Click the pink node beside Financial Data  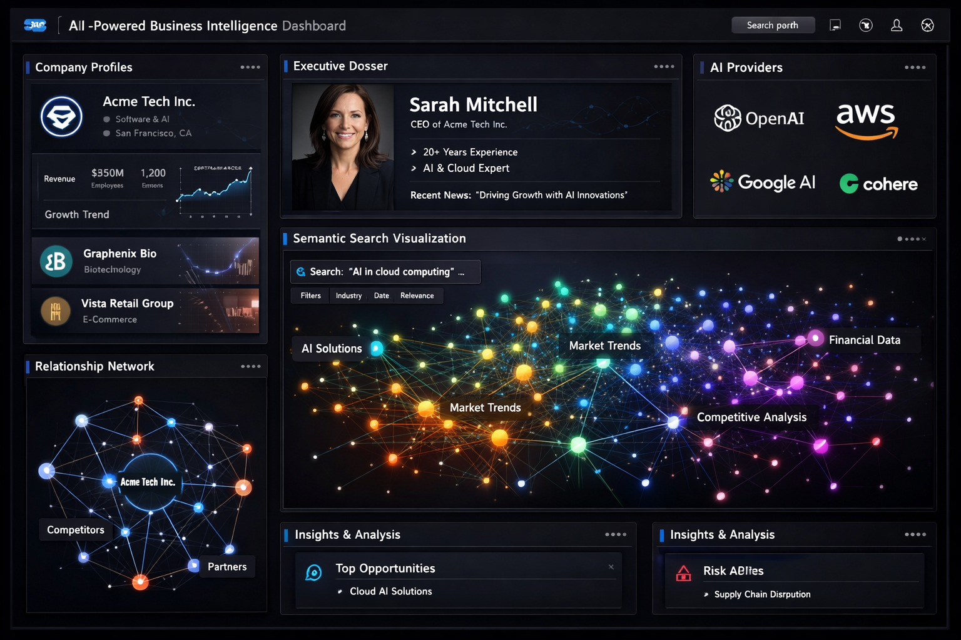click(x=815, y=338)
